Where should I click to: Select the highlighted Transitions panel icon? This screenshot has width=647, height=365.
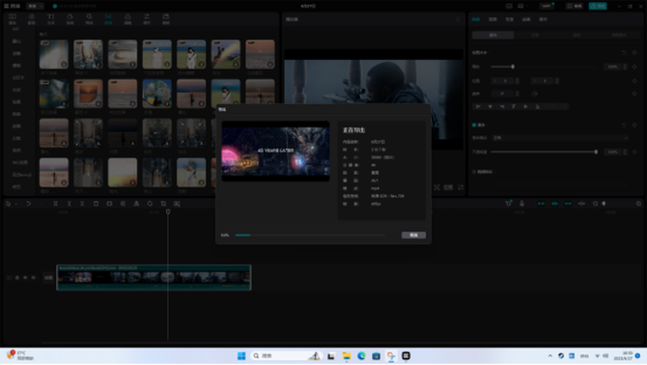click(x=108, y=18)
